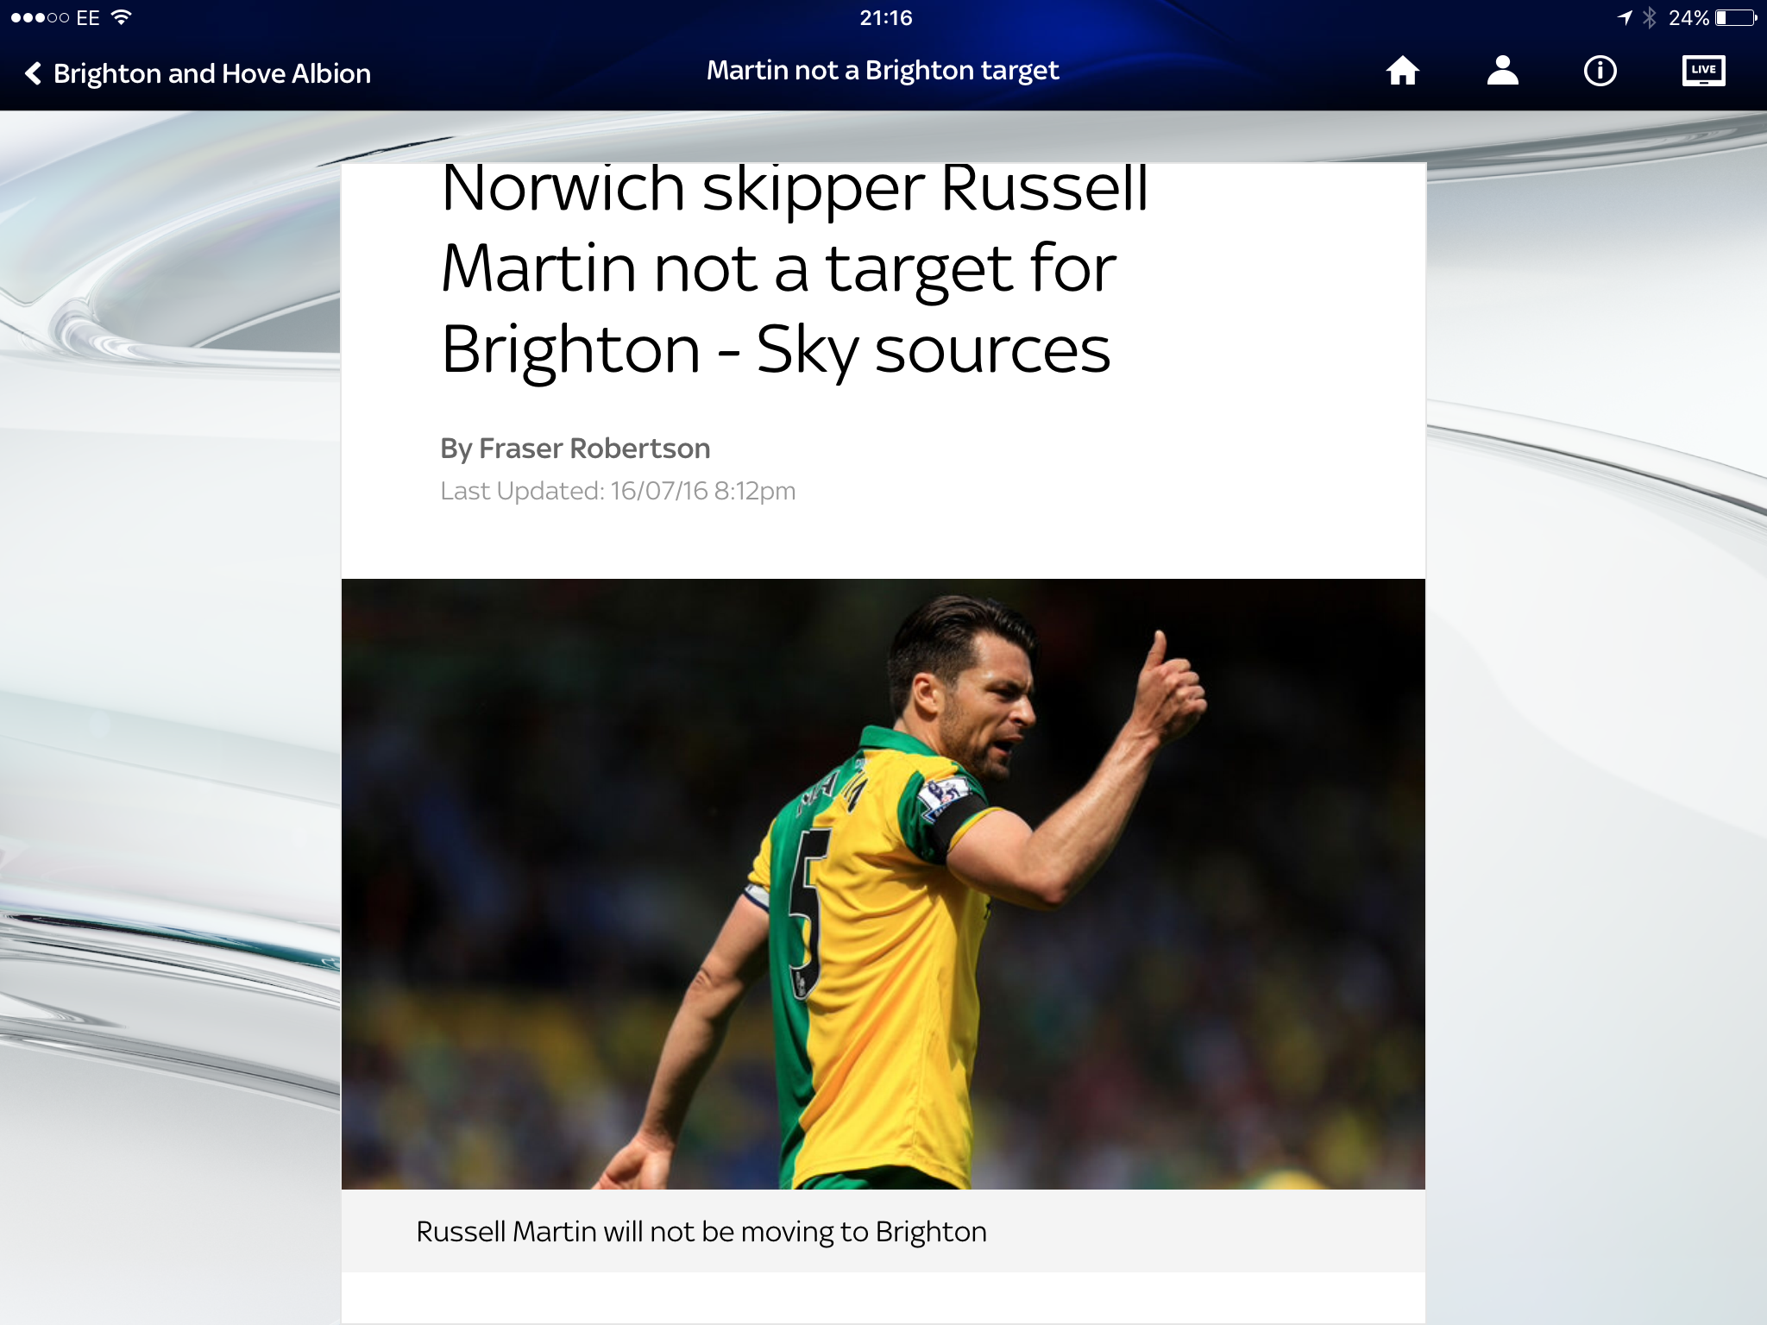Image resolution: width=1767 pixels, height=1325 pixels.
Task: Open the user profile icon
Action: (x=1502, y=71)
